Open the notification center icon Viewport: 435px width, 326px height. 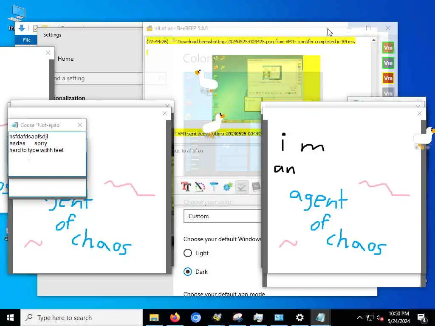[422, 318]
